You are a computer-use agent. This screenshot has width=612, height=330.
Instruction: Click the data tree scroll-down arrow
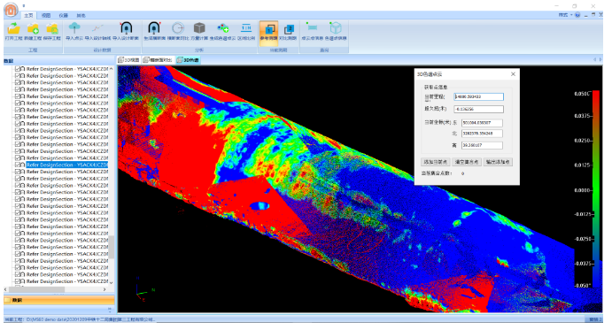[x=112, y=282]
